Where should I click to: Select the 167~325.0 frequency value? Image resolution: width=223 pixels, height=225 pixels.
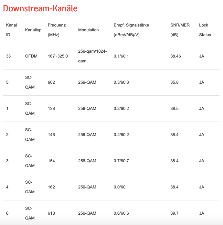[58, 56]
